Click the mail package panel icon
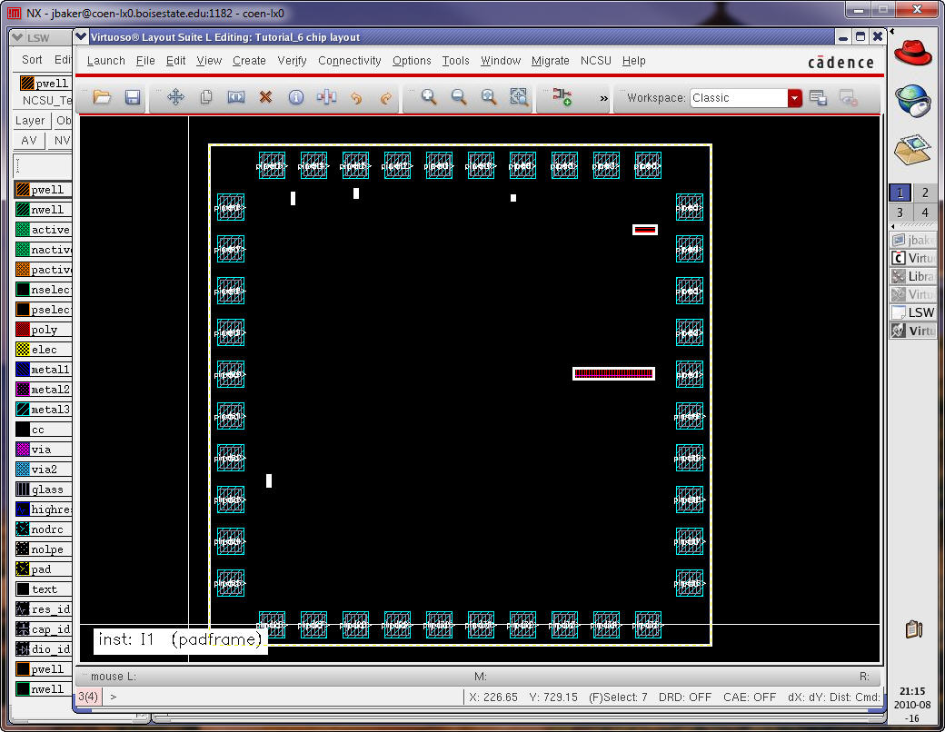The image size is (945, 732). 912,150
